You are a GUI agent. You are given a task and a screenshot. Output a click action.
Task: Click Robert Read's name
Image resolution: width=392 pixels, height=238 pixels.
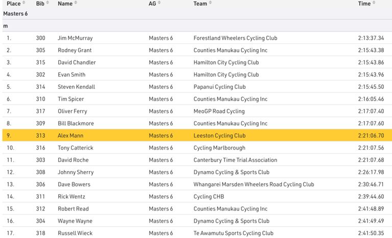(73, 209)
